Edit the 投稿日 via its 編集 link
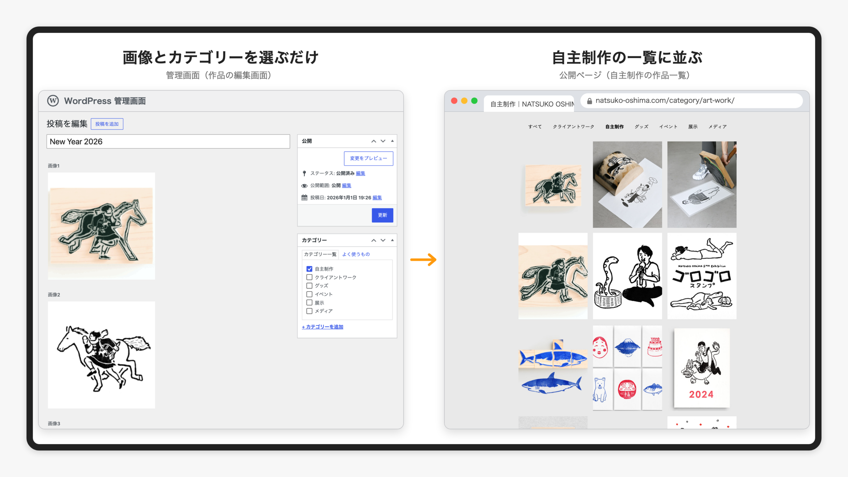Image resolution: width=848 pixels, height=477 pixels. (x=377, y=197)
